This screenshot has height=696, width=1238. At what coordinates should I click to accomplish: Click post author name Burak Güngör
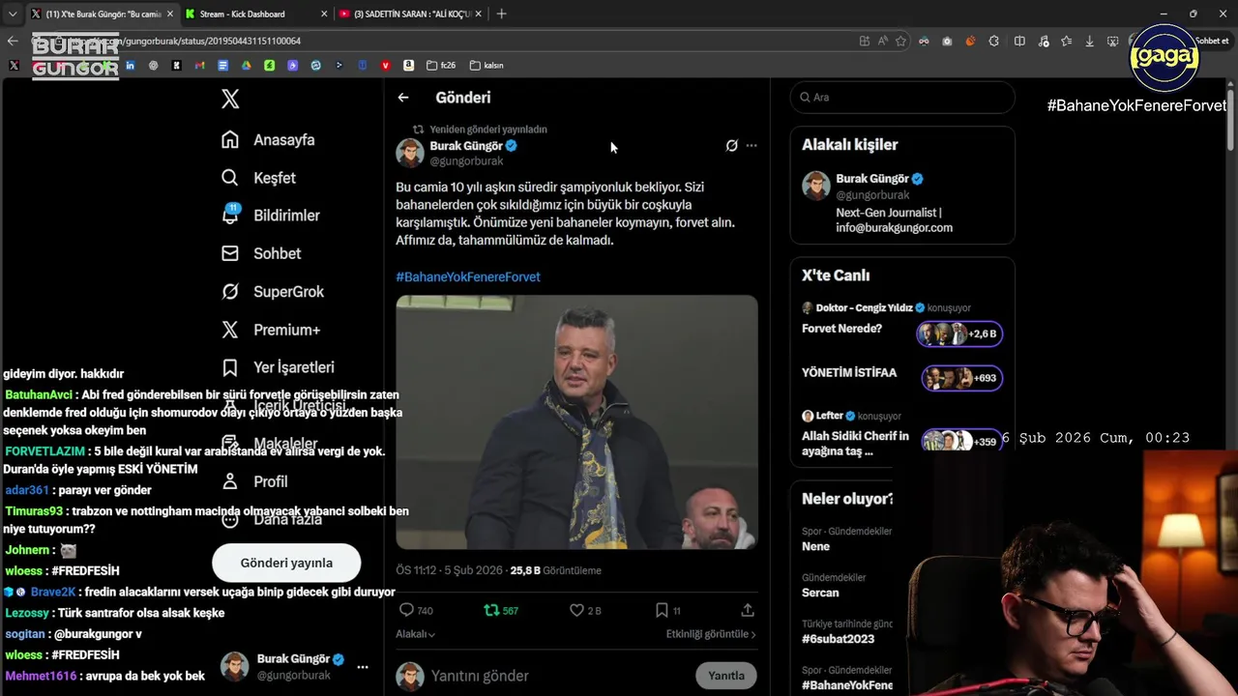pyautogui.click(x=466, y=146)
